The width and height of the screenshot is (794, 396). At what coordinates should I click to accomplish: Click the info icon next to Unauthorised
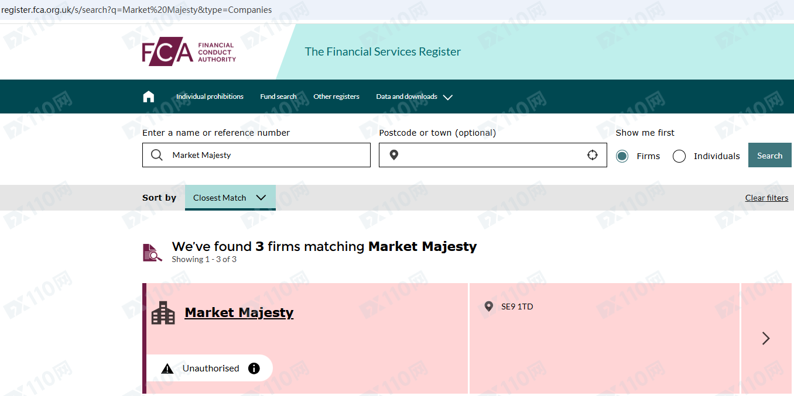click(x=254, y=369)
